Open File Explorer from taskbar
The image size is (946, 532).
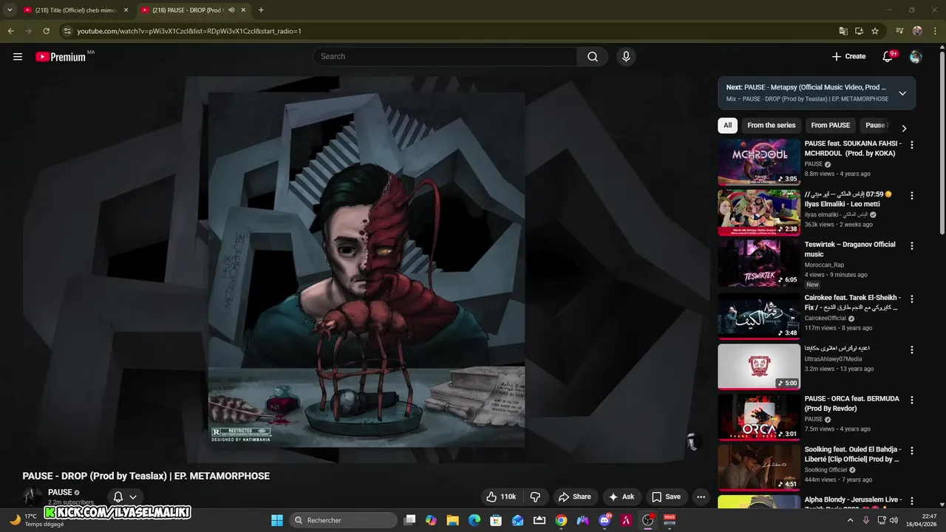(452, 520)
